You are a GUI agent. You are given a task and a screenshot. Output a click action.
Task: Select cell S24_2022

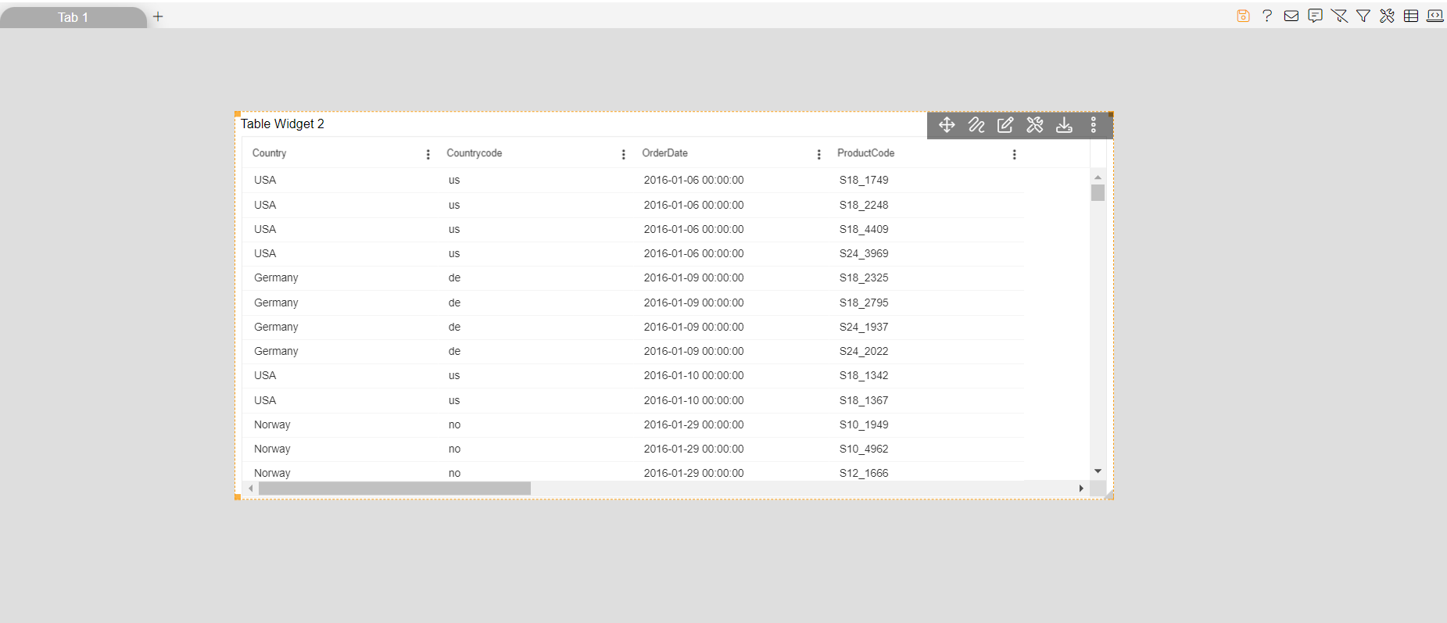pos(864,351)
